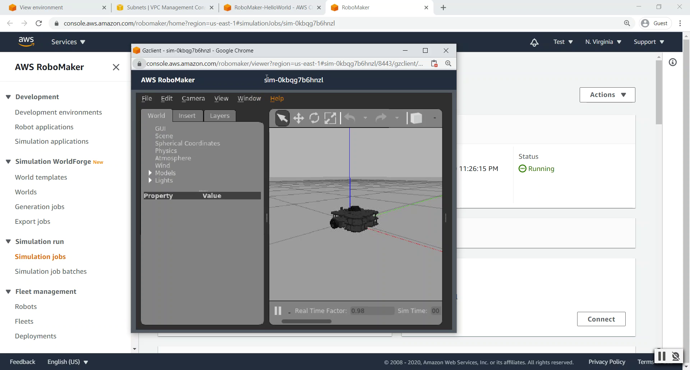Open the undo history dropdown arrow
The width and height of the screenshot is (690, 370).
click(365, 118)
